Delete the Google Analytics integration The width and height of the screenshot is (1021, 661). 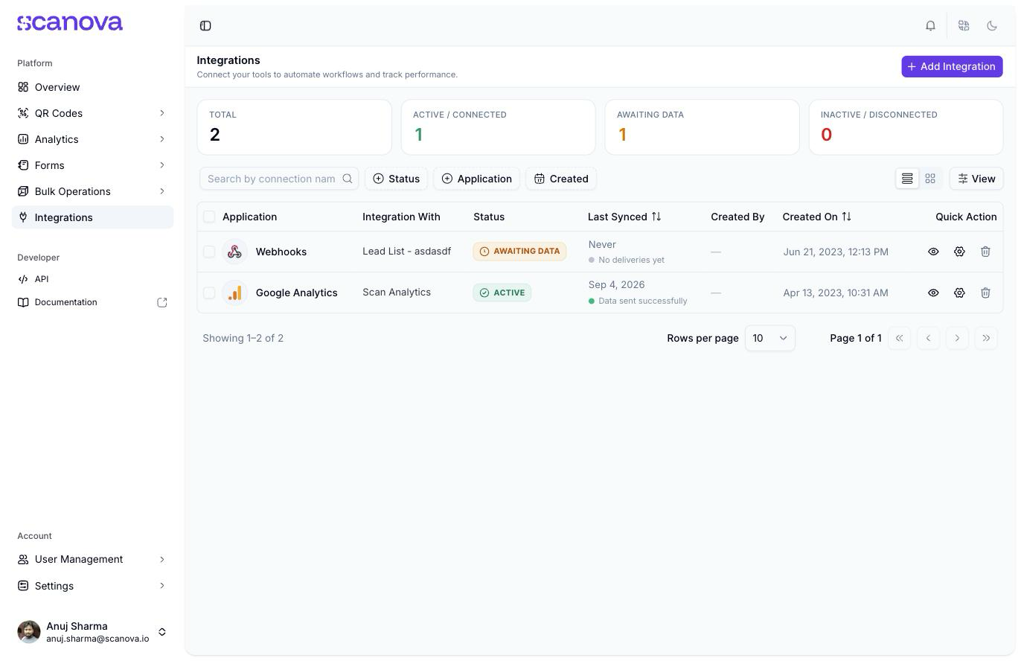(985, 293)
